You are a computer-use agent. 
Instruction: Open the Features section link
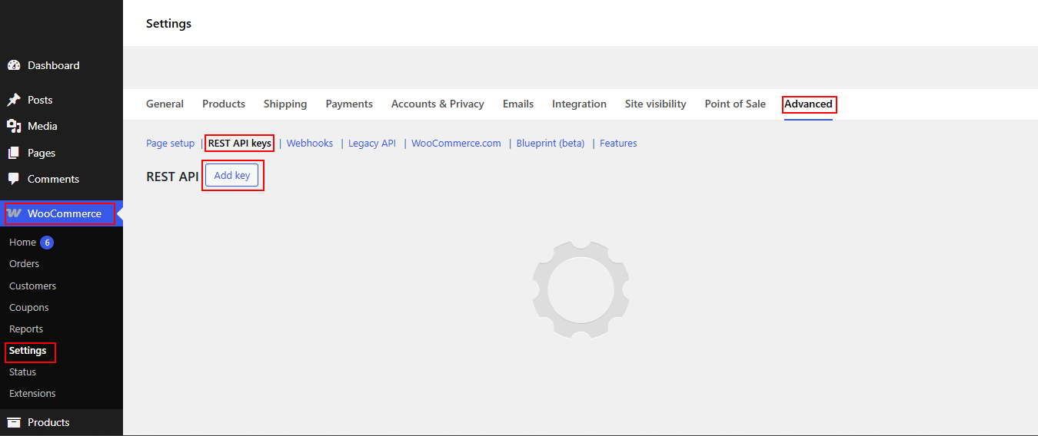[x=618, y=144]
